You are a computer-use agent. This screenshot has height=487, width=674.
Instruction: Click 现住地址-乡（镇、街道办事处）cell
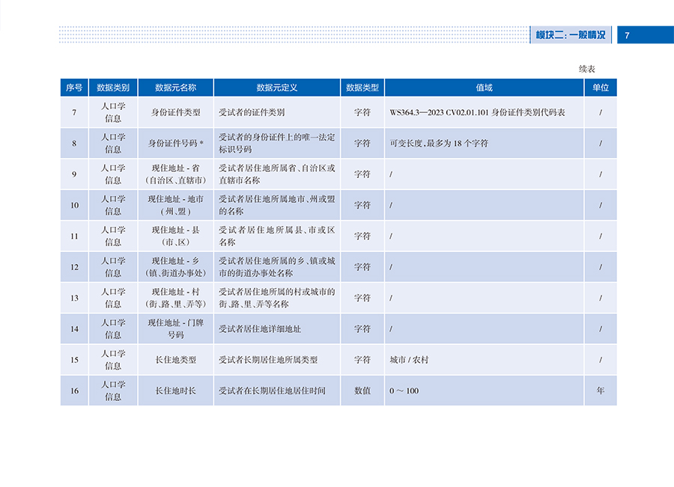pos(175,267)
